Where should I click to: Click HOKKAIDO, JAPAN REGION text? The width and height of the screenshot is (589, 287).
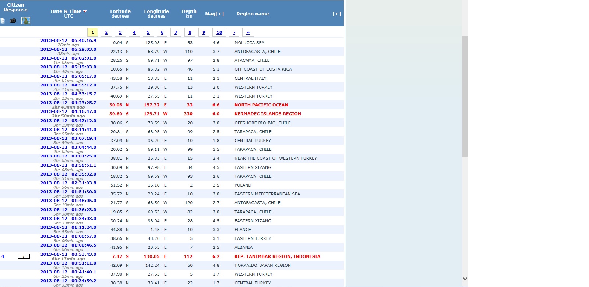[262, 265]
